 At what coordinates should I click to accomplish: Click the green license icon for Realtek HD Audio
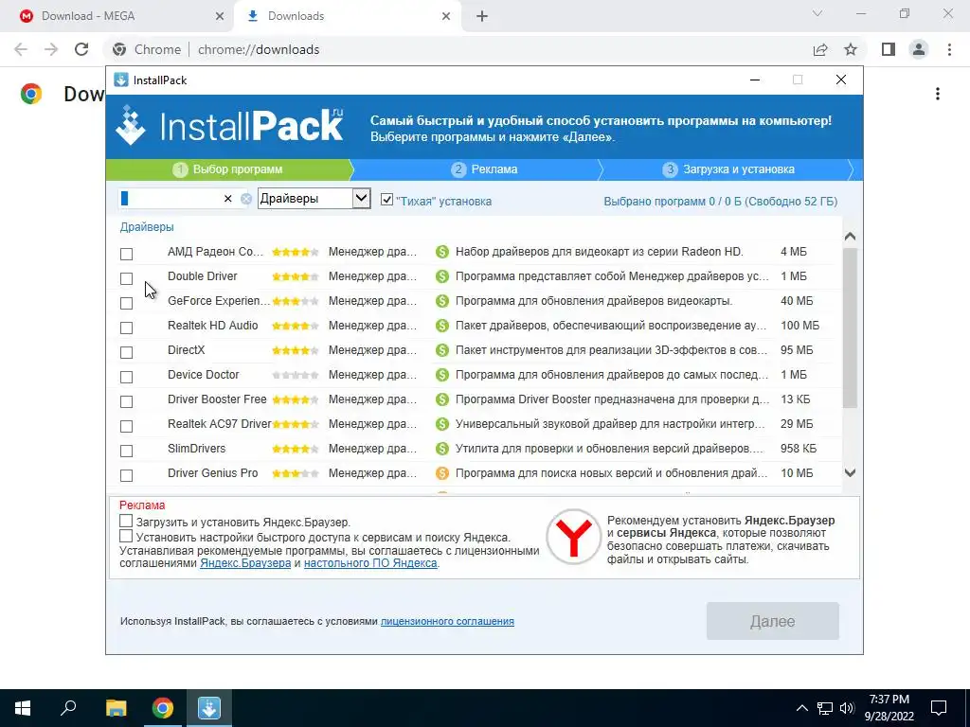(x=441, y=326)
